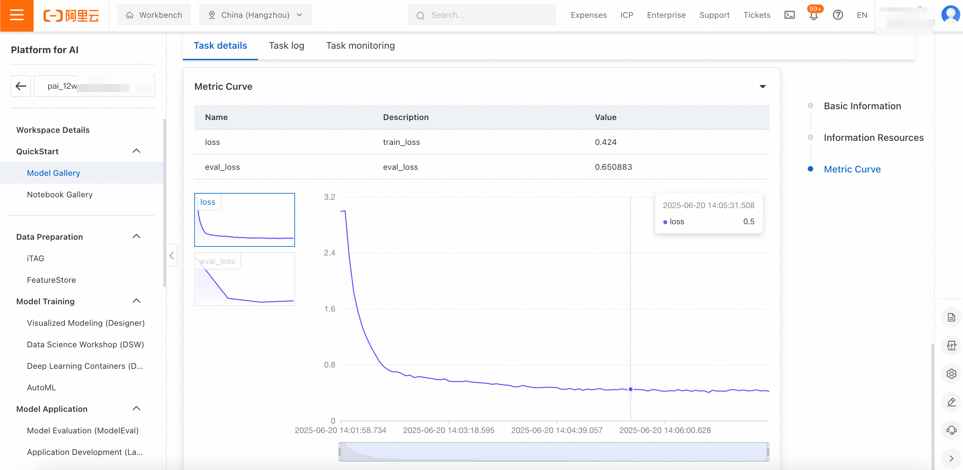Open Cloud Shell terminal icon
Screen dimensions: 963x470
point(789,15)
